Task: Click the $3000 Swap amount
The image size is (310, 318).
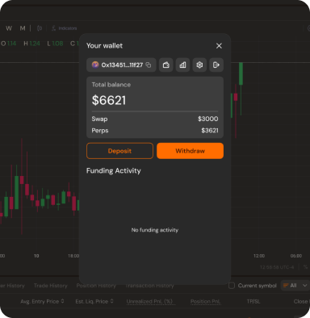Action: [208, 119]
